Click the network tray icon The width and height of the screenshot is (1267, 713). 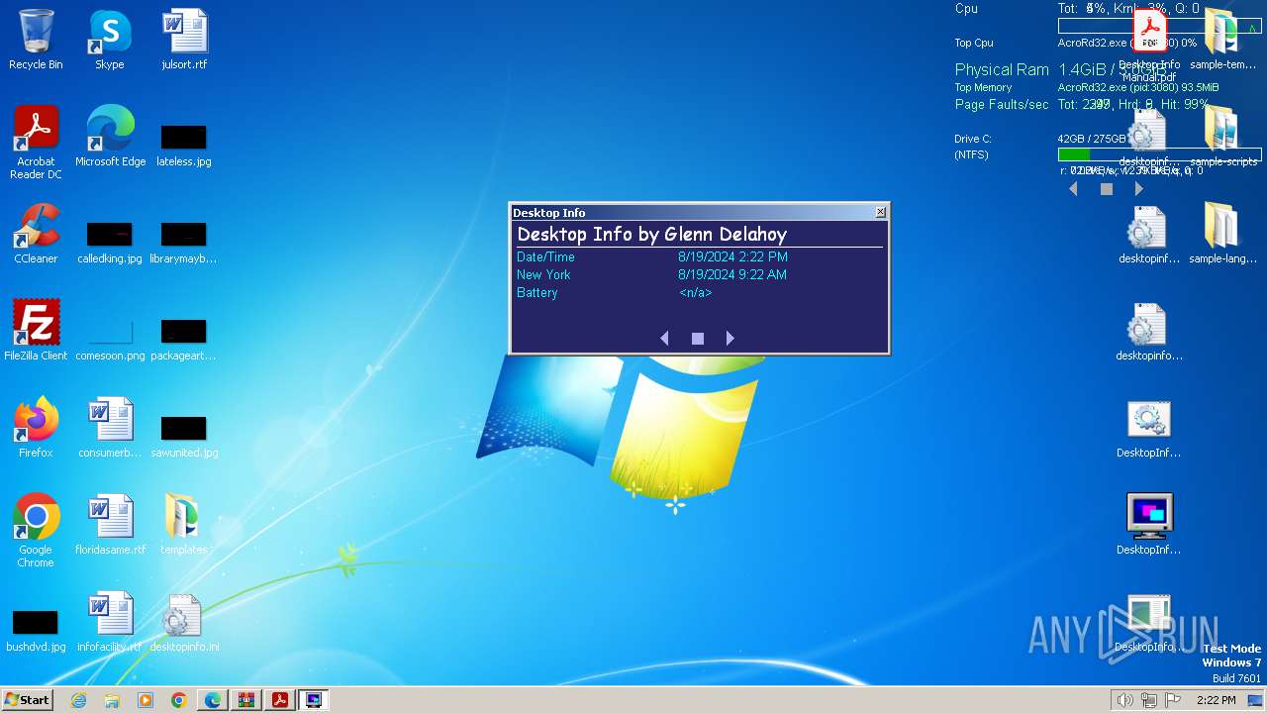click(x=1149, y=700)
